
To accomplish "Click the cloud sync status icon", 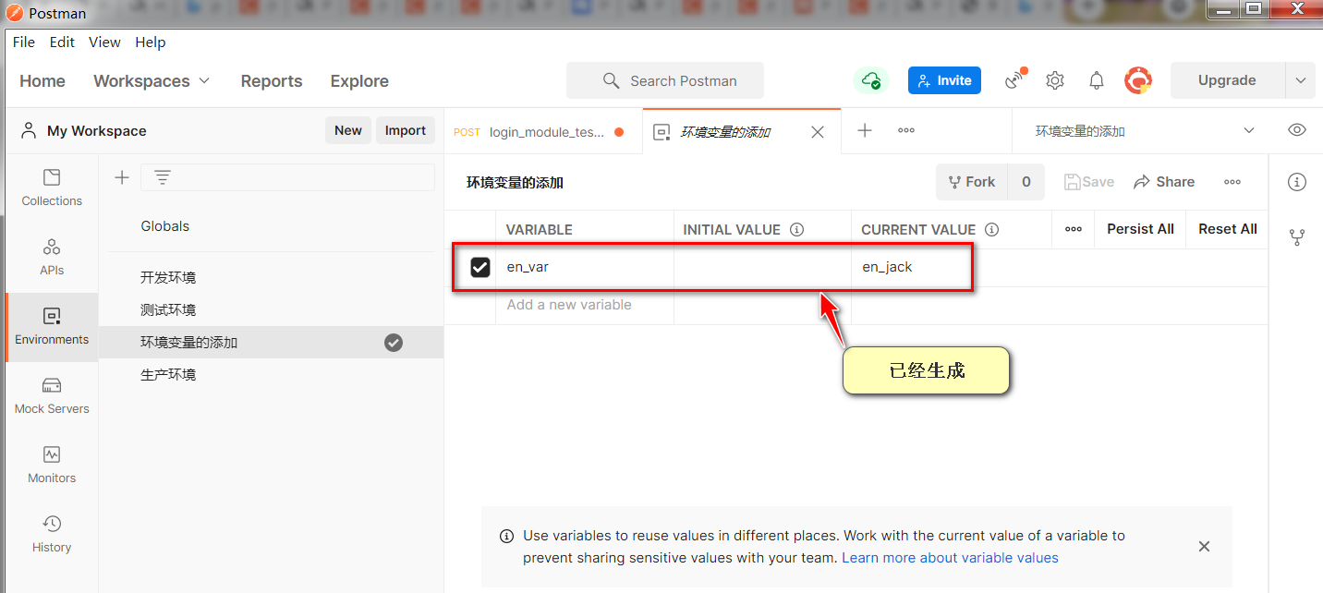I will pos(870,81).
